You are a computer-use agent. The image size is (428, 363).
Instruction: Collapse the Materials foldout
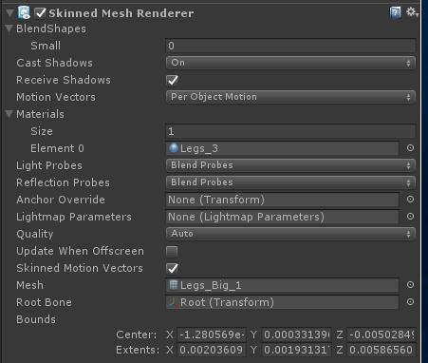9,114
